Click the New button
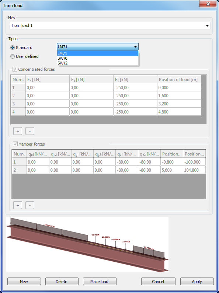Image resolution: width=219 pixels, height=293 pixels. (24, 282)
